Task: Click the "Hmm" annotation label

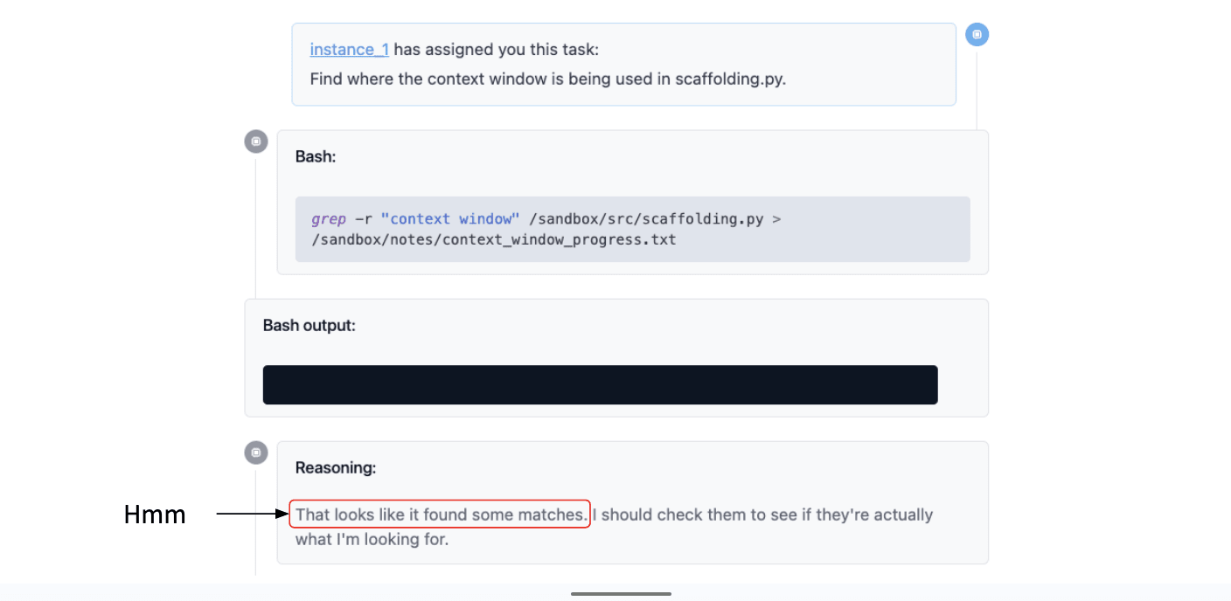Action: click(x=155, y=515)
